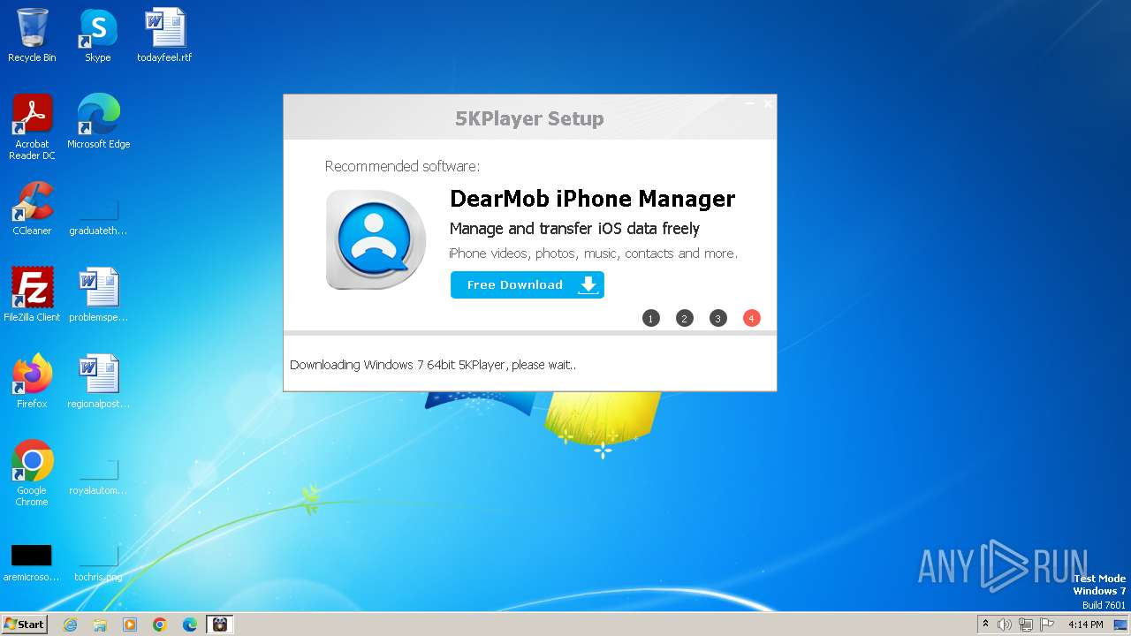Screen dimensions: 1131x636
Task: Select the Google Chrome desktop shortcut
Action: coord(32,473)
